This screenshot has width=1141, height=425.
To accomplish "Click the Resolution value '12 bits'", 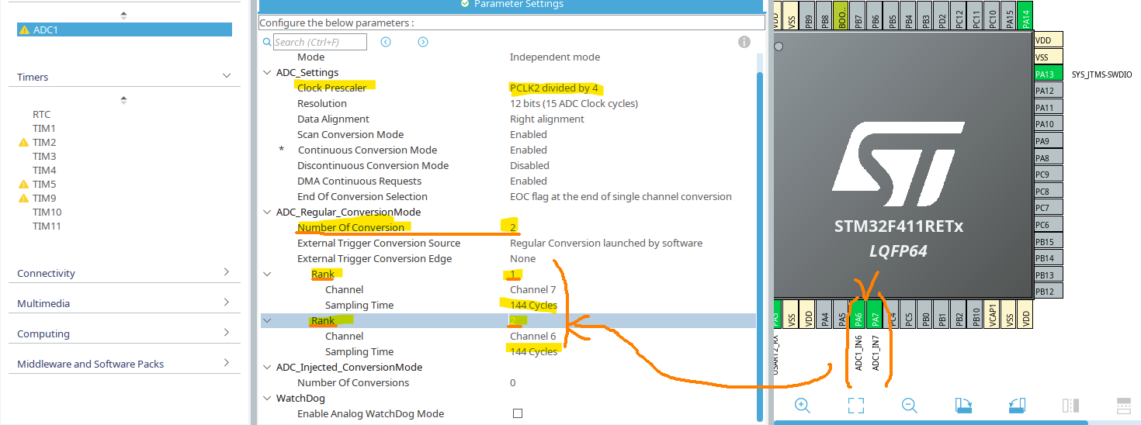I will point(574,103).
